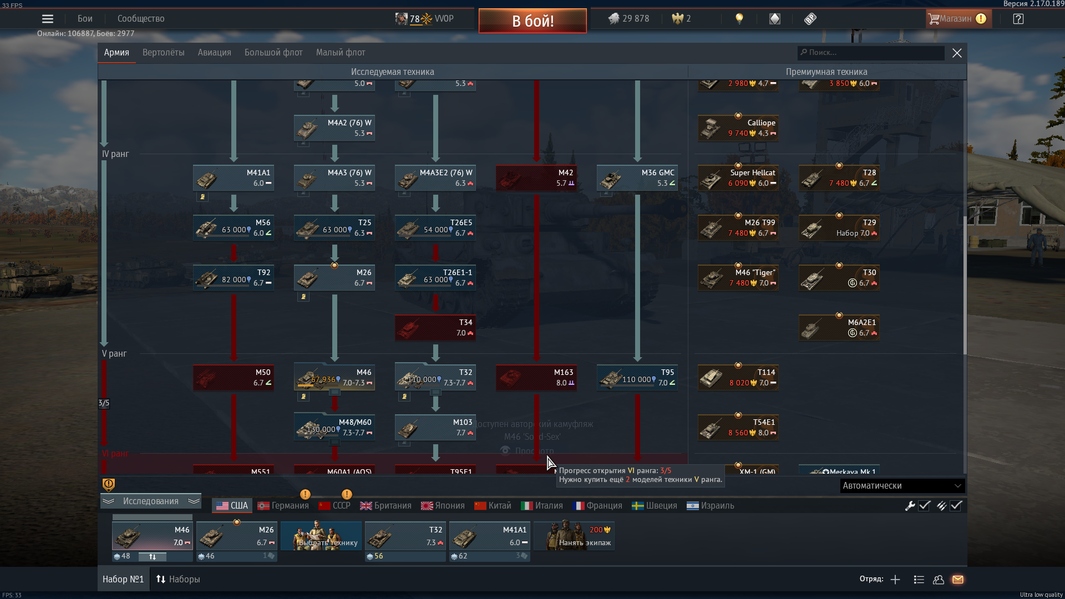The image size is (1065, 599).
Task: Click swap arrows under M46 slot
Action: pos(153,557)
